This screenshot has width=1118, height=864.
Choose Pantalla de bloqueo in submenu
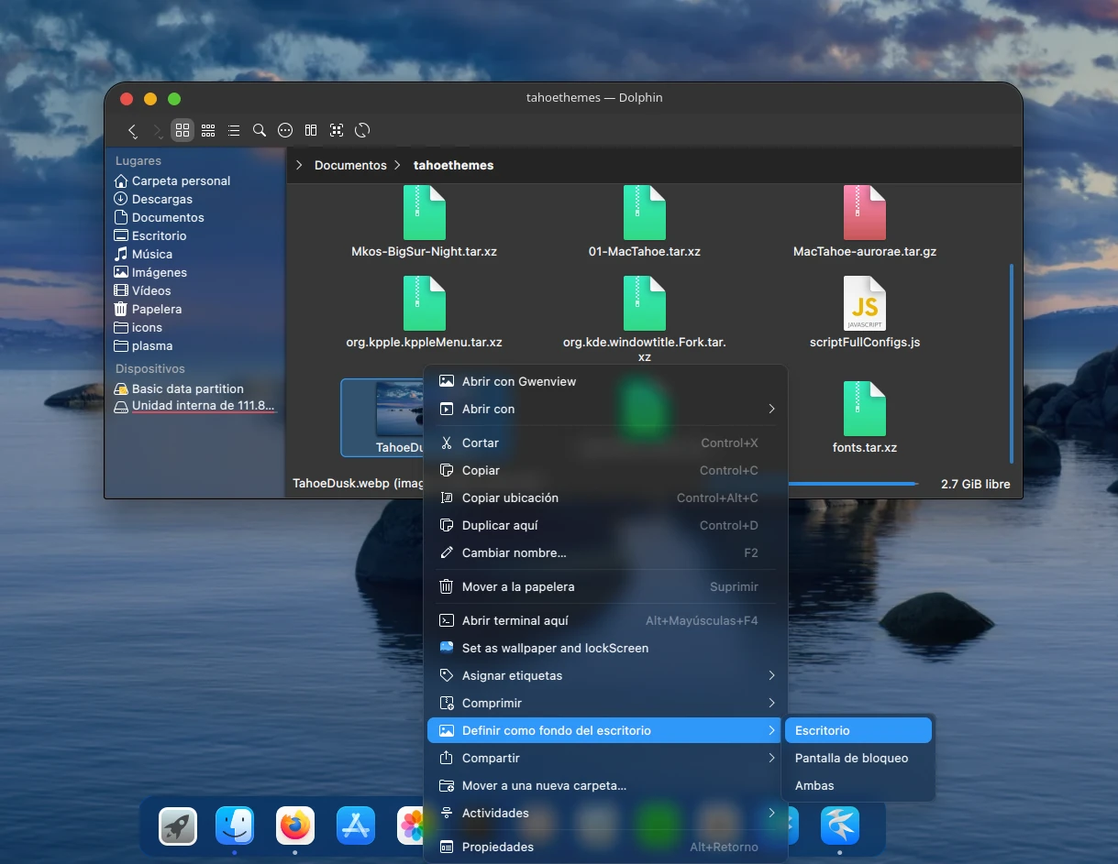[851, 758]
